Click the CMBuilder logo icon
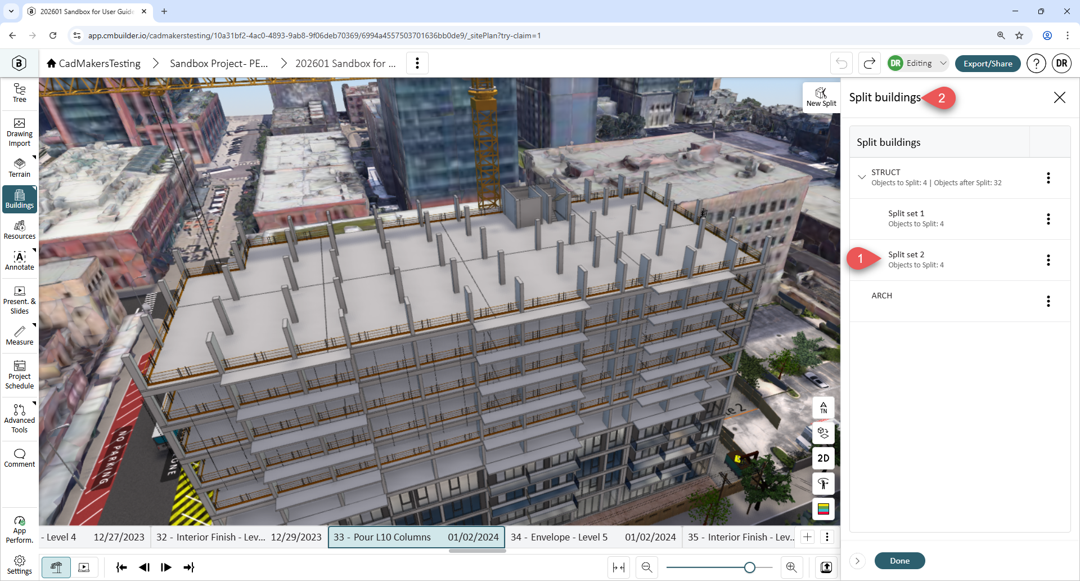 19,63
